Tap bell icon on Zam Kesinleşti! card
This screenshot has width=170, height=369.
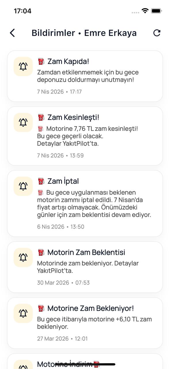[x=23, y=123]
